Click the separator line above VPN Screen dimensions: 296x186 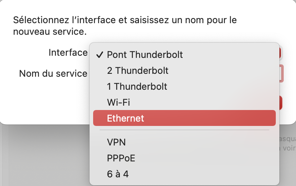(184, 130)
